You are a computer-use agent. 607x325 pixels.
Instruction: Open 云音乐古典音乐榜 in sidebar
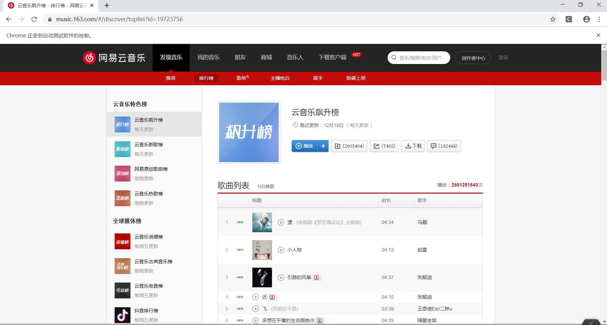tap(154, 266)
